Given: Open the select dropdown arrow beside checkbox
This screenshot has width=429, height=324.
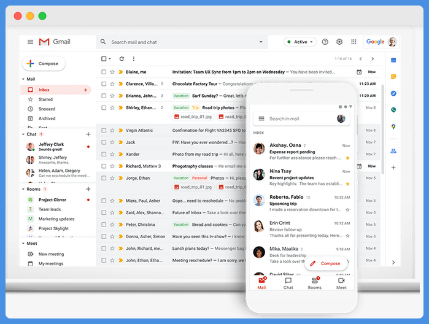Looking at the screenshot, I should [x=110, y=58].
